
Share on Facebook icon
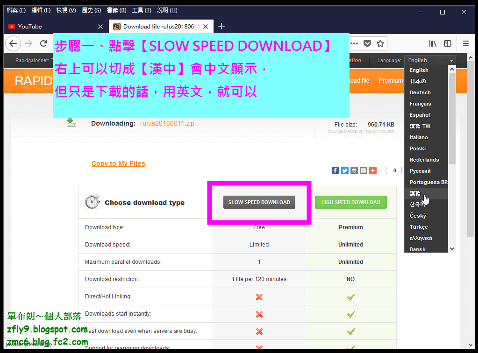coord(335,170)
